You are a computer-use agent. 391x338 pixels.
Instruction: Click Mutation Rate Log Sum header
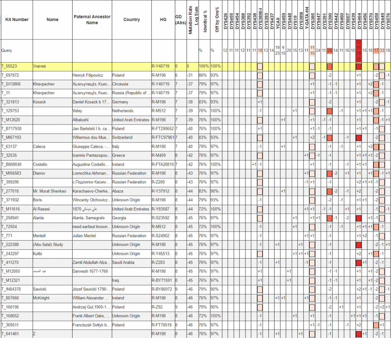(193, 21)
